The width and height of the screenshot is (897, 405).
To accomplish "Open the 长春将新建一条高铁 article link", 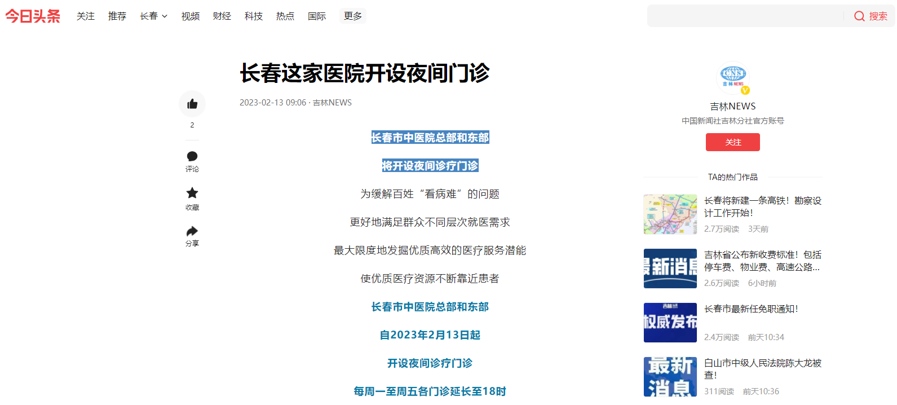I will click(762, 206).
